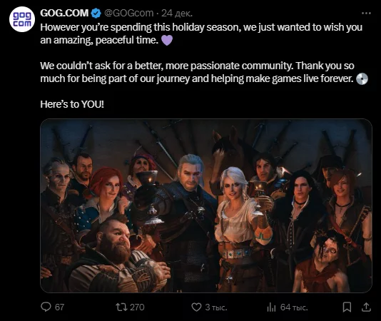
Task: Like the post with the heart icon
Action: pyautogui.click(x=196, y=307)
